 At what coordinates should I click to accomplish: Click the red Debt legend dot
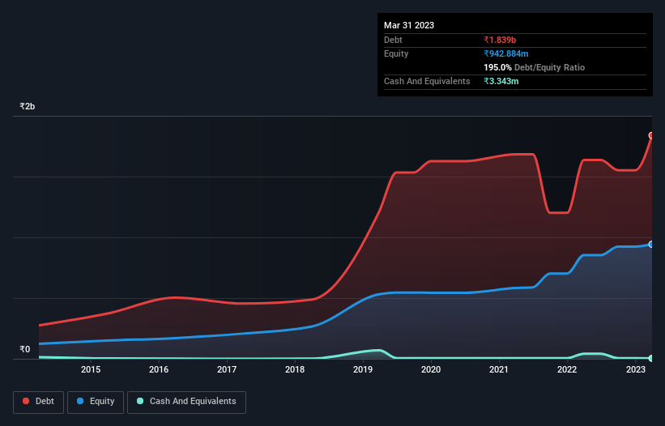pyautogui.click(x=26, y=401)
